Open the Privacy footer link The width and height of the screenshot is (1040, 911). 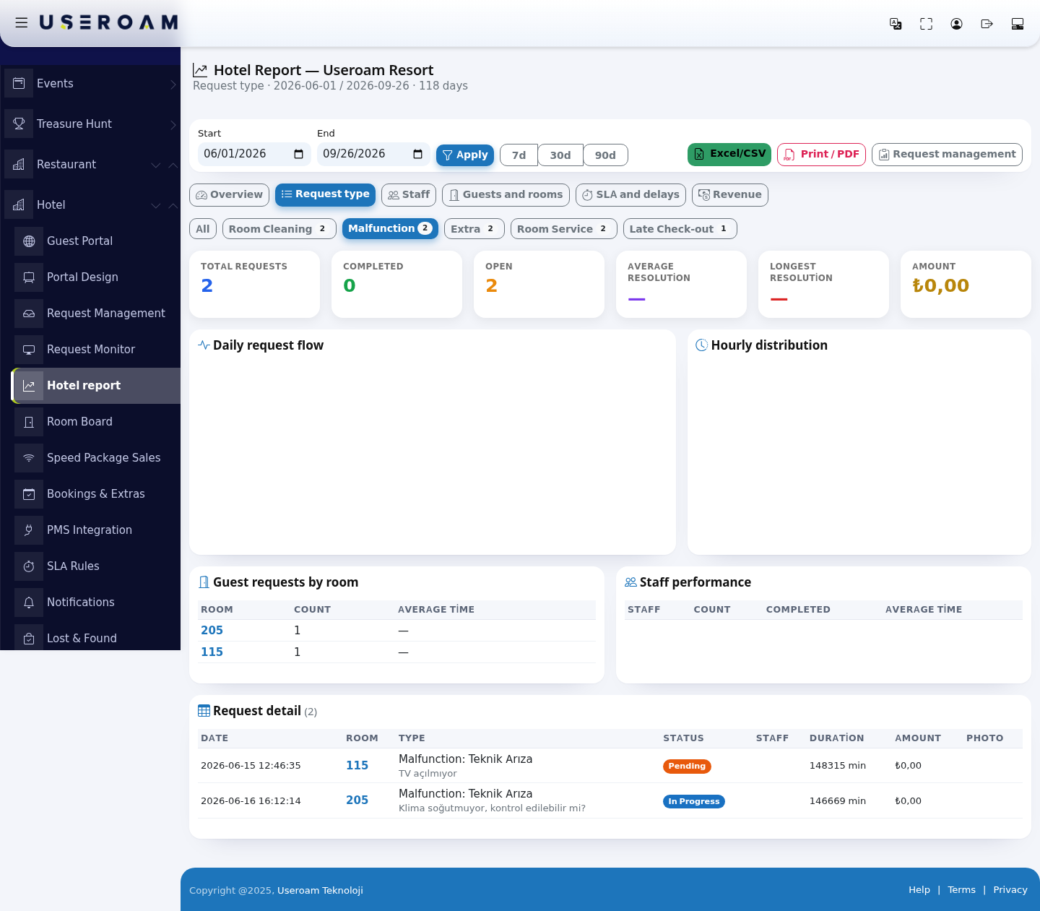click(1010, 890)
